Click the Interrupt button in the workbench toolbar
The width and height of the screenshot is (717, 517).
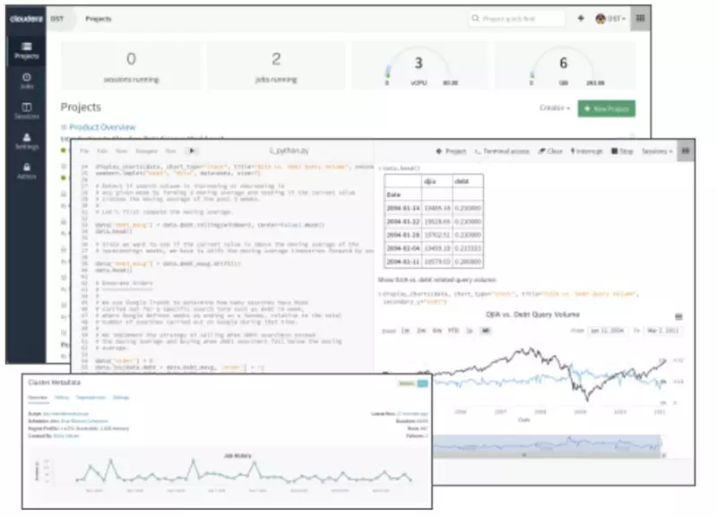tap(587, 151)
